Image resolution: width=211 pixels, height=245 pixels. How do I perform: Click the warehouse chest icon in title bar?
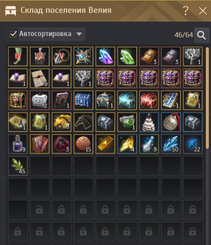coord(11,11)
